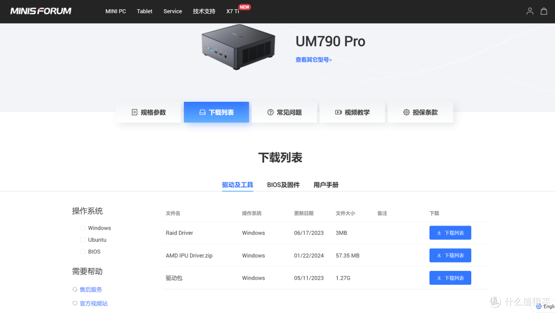Select the 驱动及工具 sub-tab
Image resolution: width=555 pixels, height=313 pixels.
(237, 185)
